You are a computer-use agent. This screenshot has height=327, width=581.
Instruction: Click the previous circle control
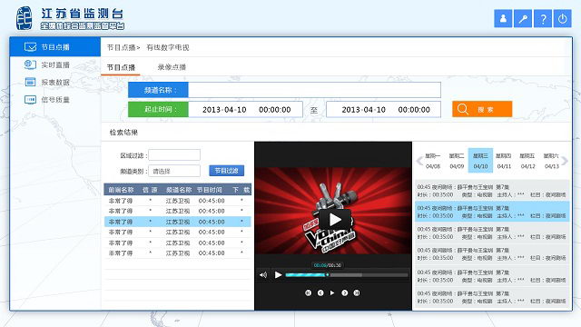[320, 292]
